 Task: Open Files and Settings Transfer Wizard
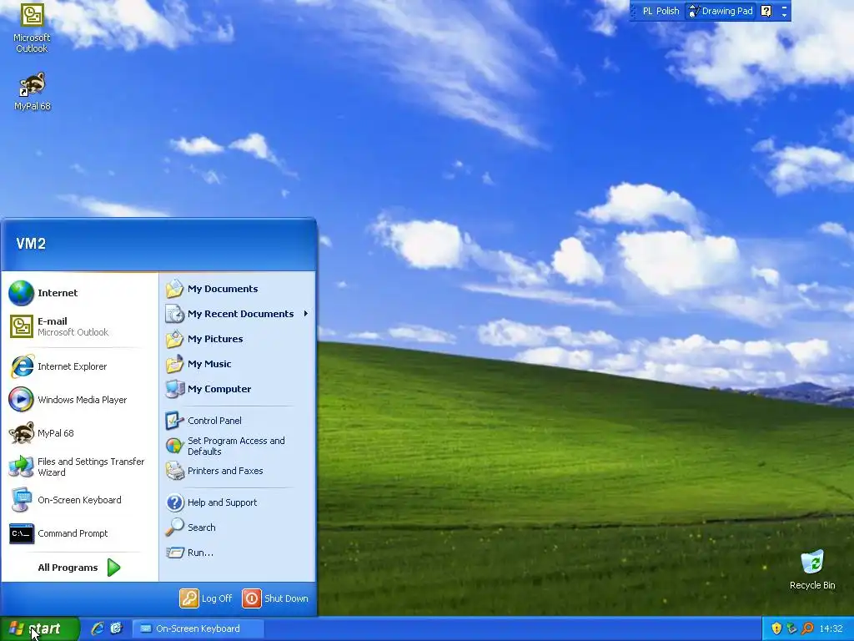[x=79, y=467]
